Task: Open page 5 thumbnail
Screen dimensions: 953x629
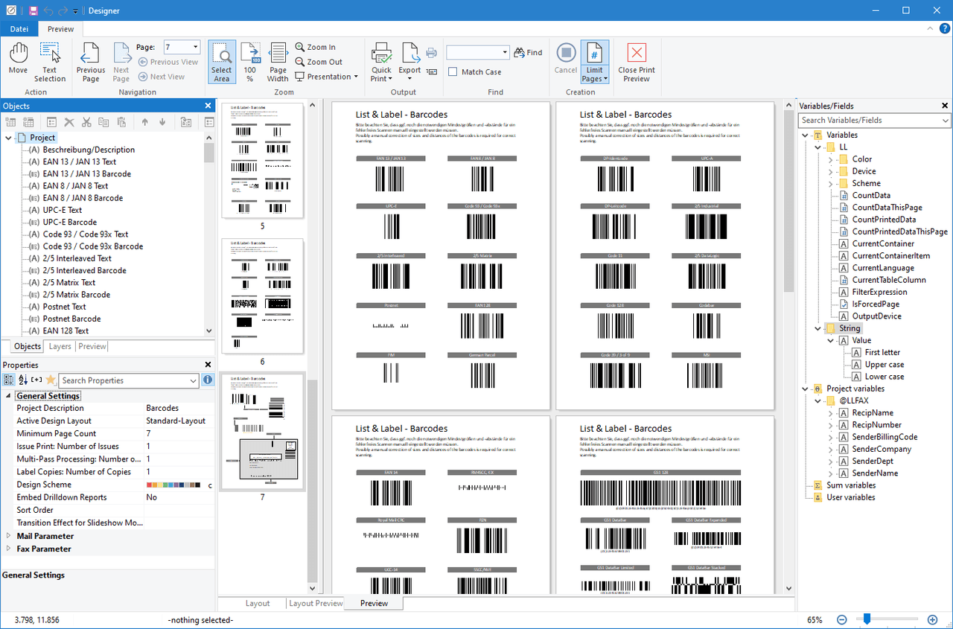Action: pos(263,160)
